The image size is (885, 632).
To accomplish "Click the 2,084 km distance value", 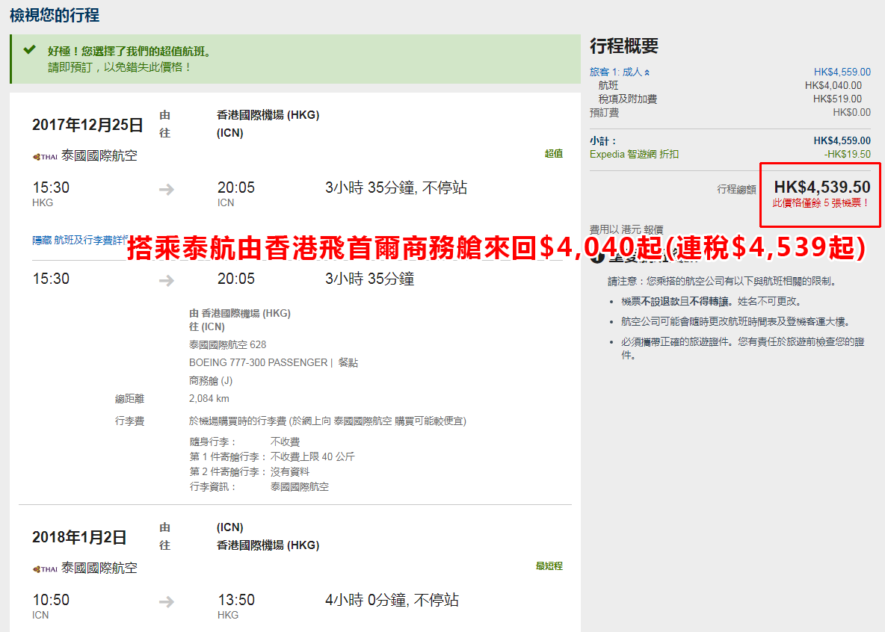I will coord(209,399).
